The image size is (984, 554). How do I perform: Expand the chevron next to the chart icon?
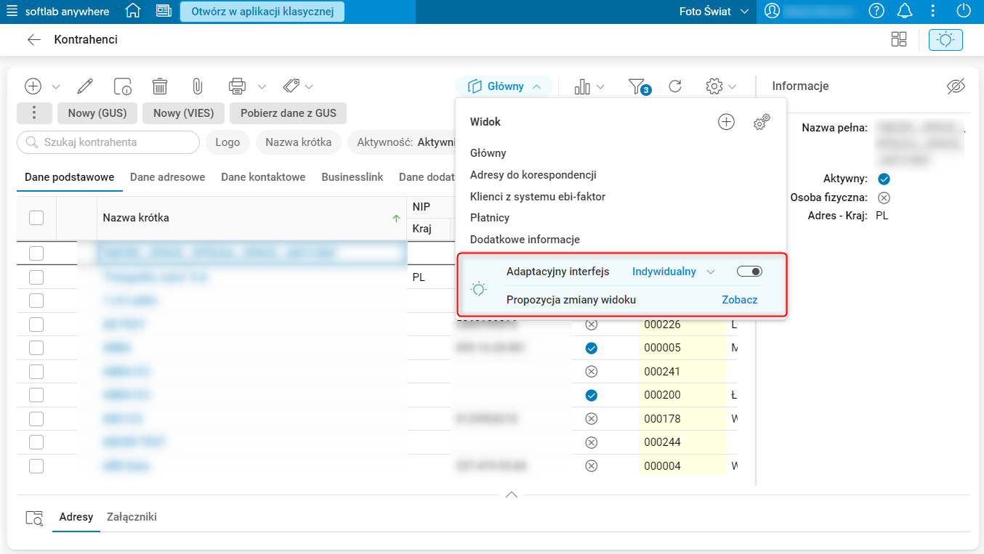(x=600, y=87)
